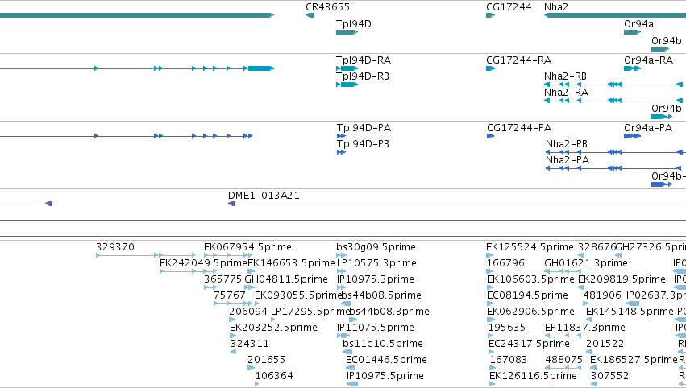Image resolution: width=686 pixels, height=388 pixels.
Task: Select the Or94b gene feature
Action: 660,49
